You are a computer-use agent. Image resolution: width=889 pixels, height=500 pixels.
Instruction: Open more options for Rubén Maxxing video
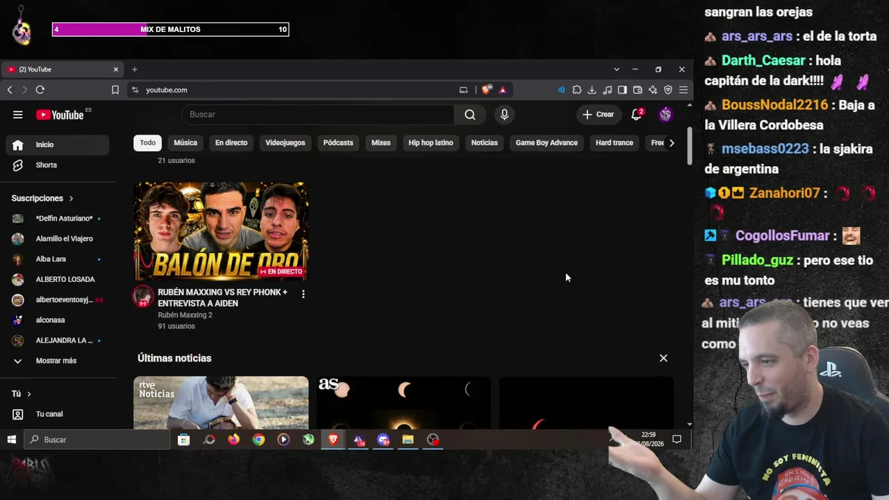click(303, 294)
